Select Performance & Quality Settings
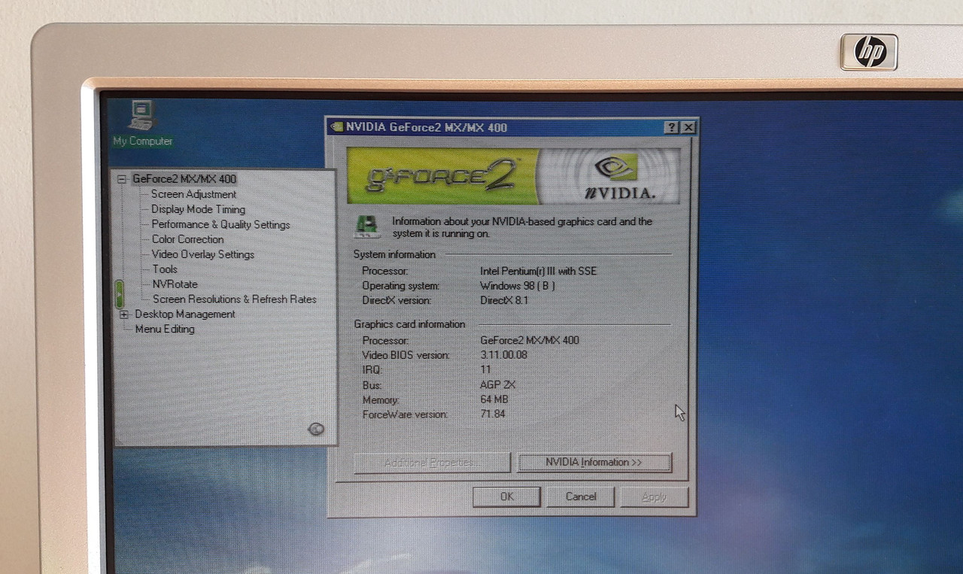 tap(220, 224)
